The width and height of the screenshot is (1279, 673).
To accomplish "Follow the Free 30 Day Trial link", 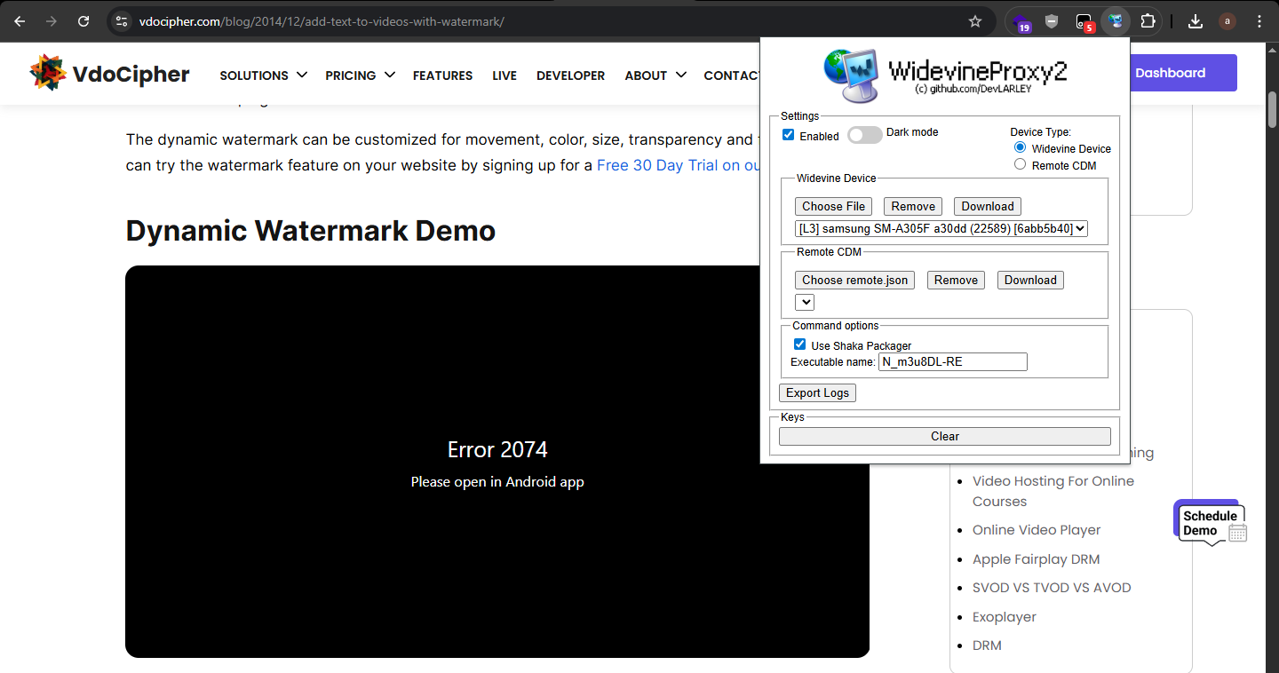I will click(x=679, y=165).
